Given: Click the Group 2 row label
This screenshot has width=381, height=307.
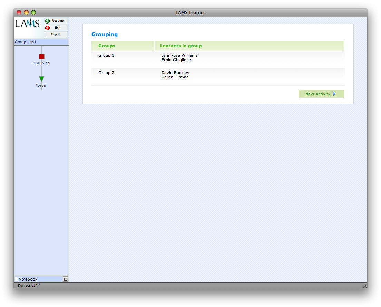Looking at the screenshot, I should point(106,73).
